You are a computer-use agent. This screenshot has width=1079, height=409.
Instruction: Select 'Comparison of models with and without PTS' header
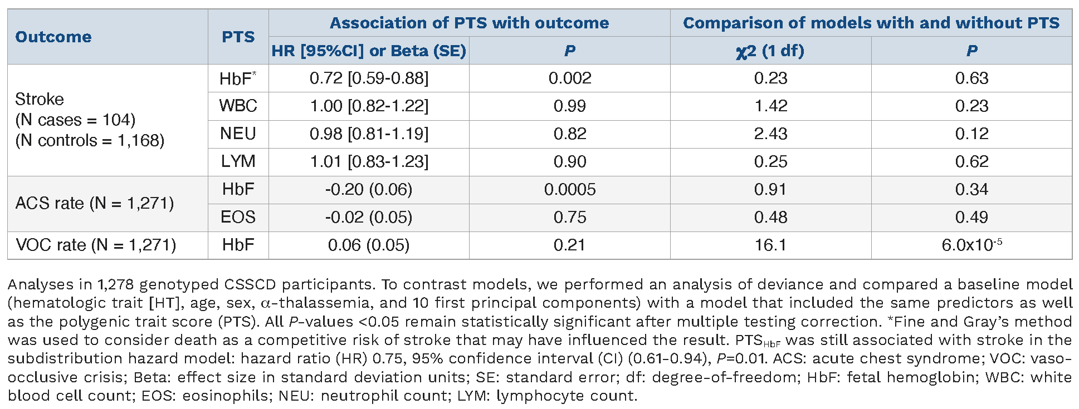[x=871, y=23]
